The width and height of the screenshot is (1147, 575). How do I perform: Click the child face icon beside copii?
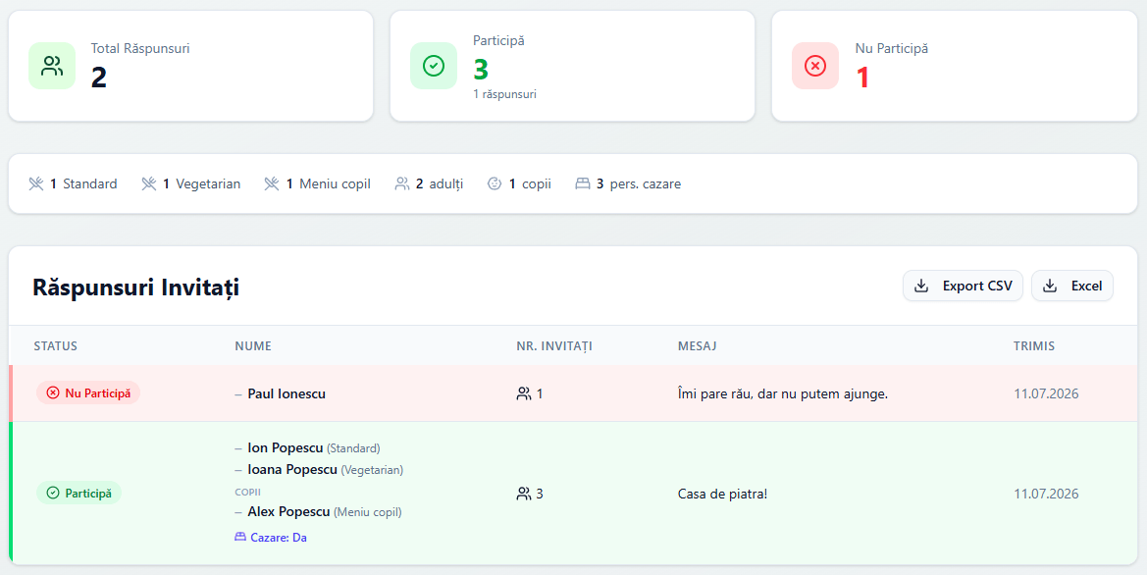click(495, 183)
